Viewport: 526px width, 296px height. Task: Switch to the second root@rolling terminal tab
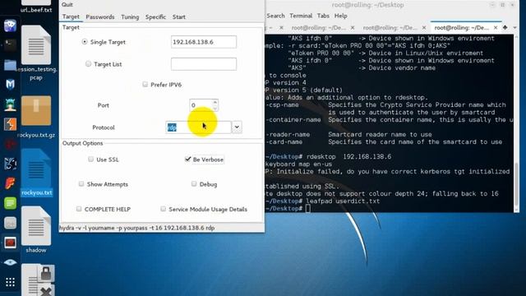pos(319,27)
